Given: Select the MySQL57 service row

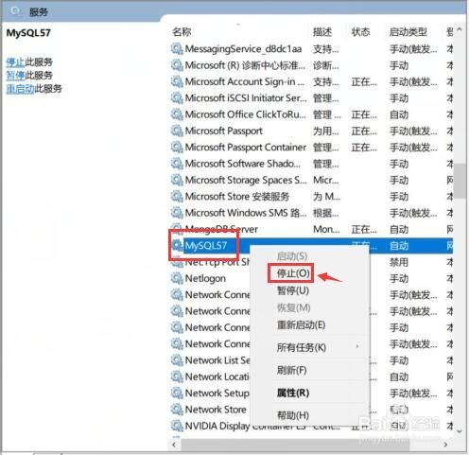Looking at the screenshot, I should click(x=311, y=246).
